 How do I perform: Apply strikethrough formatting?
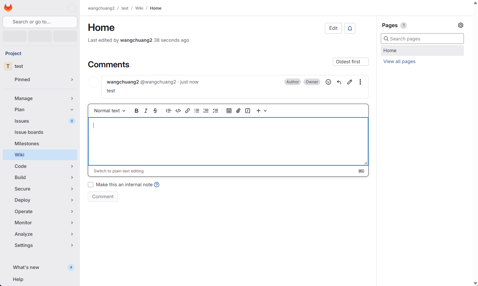155,111
